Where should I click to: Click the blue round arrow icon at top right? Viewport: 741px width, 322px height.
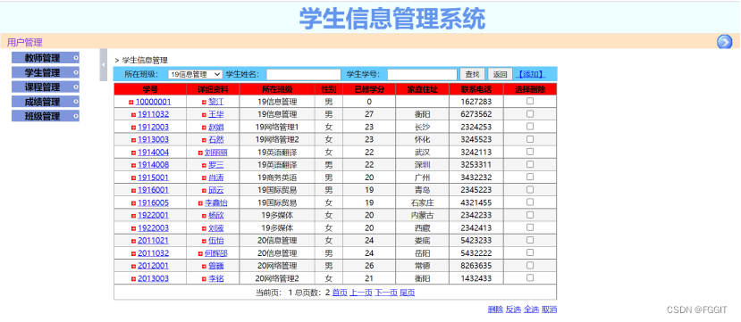[x=724, y=42]
